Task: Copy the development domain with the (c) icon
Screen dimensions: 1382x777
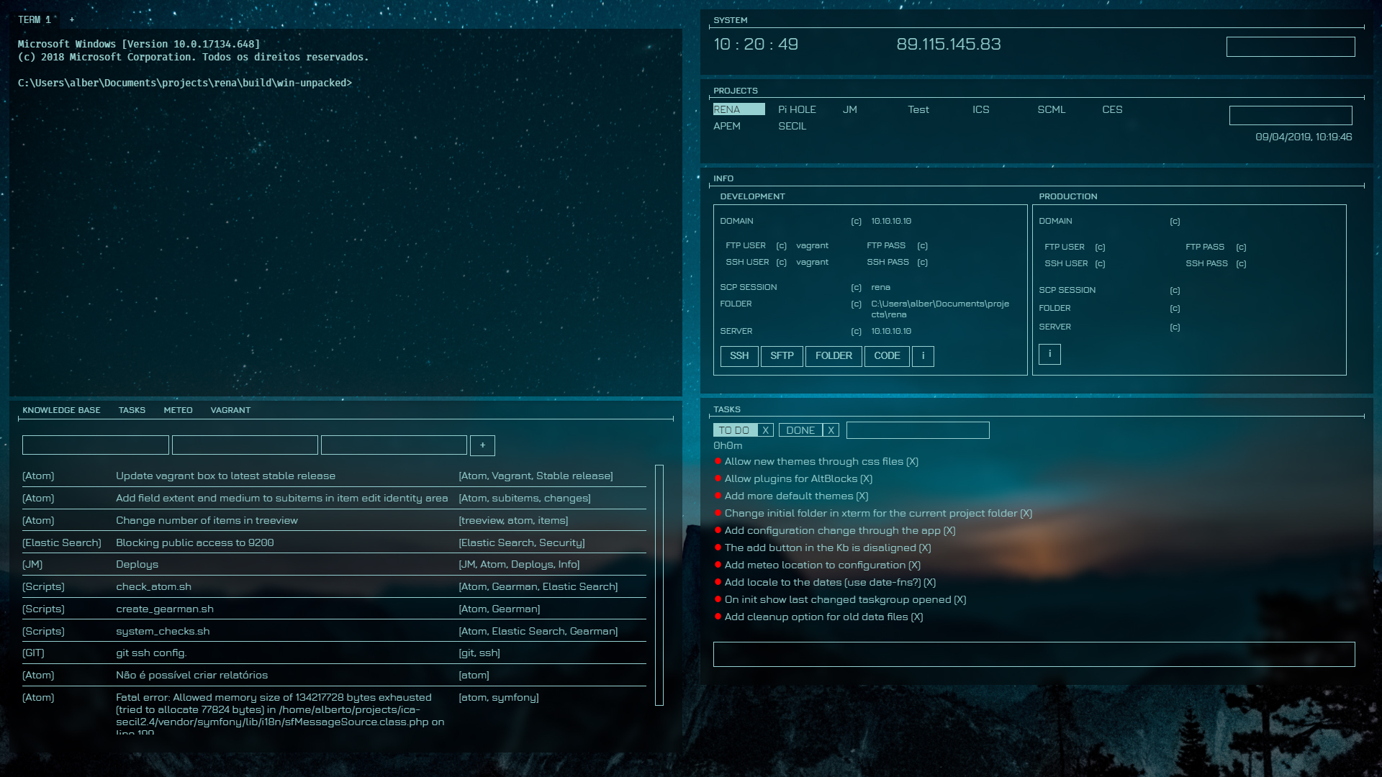Action: (x=856, y=222)
